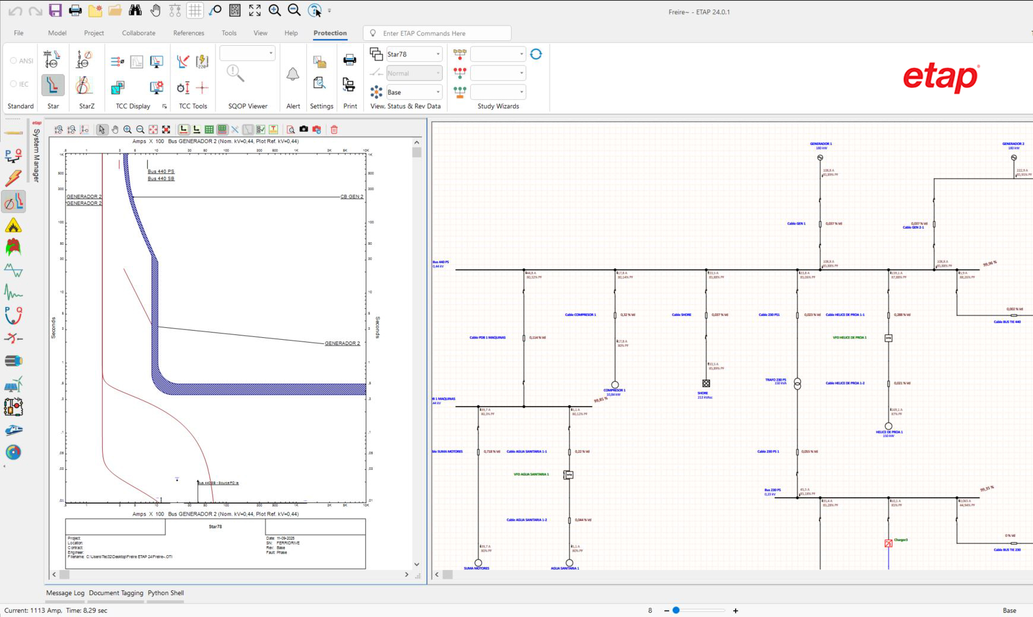This screenshot has height=617, width=1033.
Task: Open the cable module icon in the left sidebar
Action: coord(13,360)
